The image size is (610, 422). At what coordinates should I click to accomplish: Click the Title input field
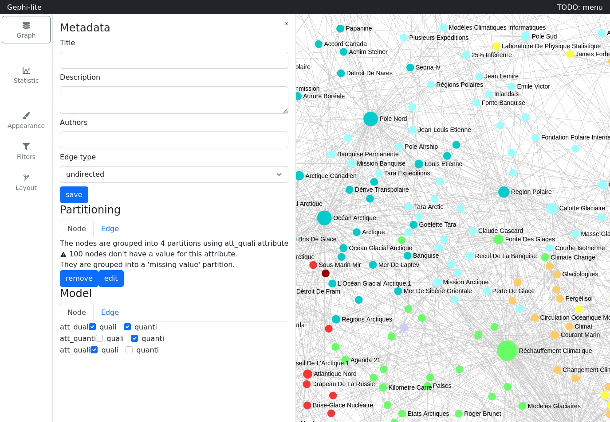click(174, 60)
